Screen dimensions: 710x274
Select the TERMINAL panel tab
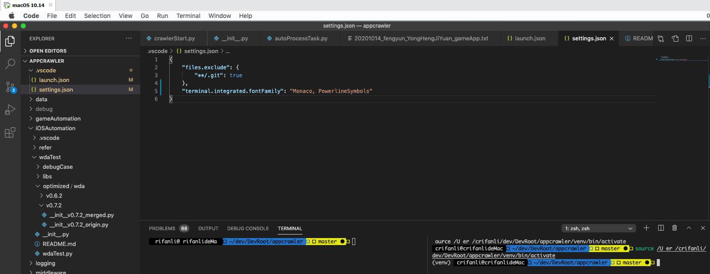[x=290, y=228]
